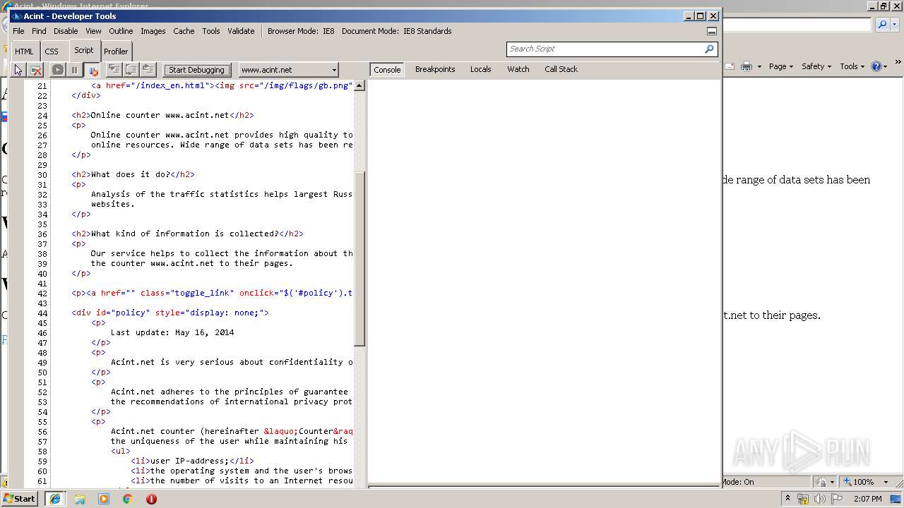Viewport: 904px width, 508px height.
Task: Click the Action Center flag tray icon
Action: (x=837, y=499)
